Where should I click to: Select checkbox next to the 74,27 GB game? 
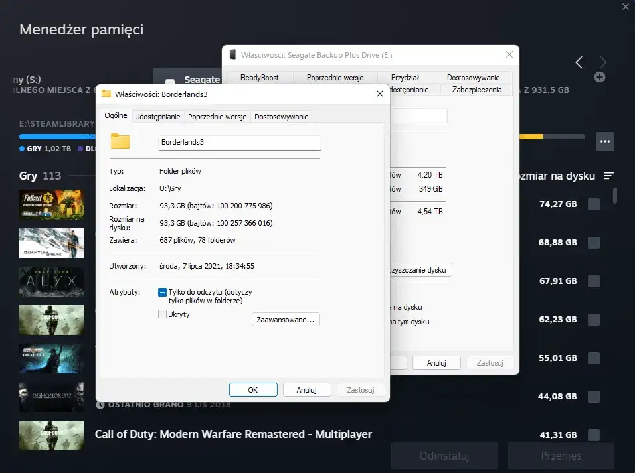point(593,204)
